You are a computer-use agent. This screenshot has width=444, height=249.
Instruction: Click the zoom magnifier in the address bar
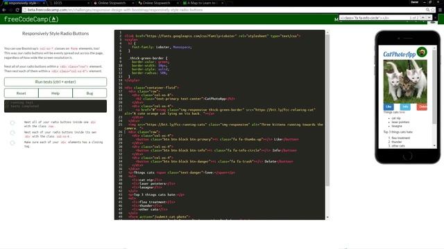tap(427, 10)
